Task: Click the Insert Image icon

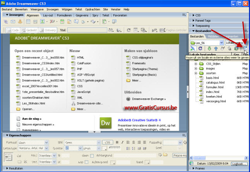Action: coord(43,22)
